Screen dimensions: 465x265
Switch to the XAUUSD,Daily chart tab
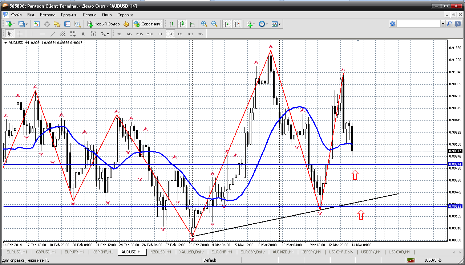191,252
